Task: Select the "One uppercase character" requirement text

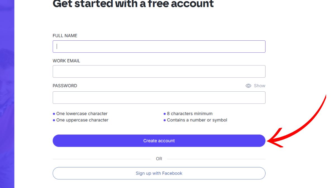Action: (x=82, y=120)
